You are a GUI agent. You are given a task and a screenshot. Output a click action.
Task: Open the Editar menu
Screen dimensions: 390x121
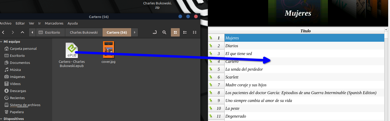pyautogui.click(x=20, y=23)
